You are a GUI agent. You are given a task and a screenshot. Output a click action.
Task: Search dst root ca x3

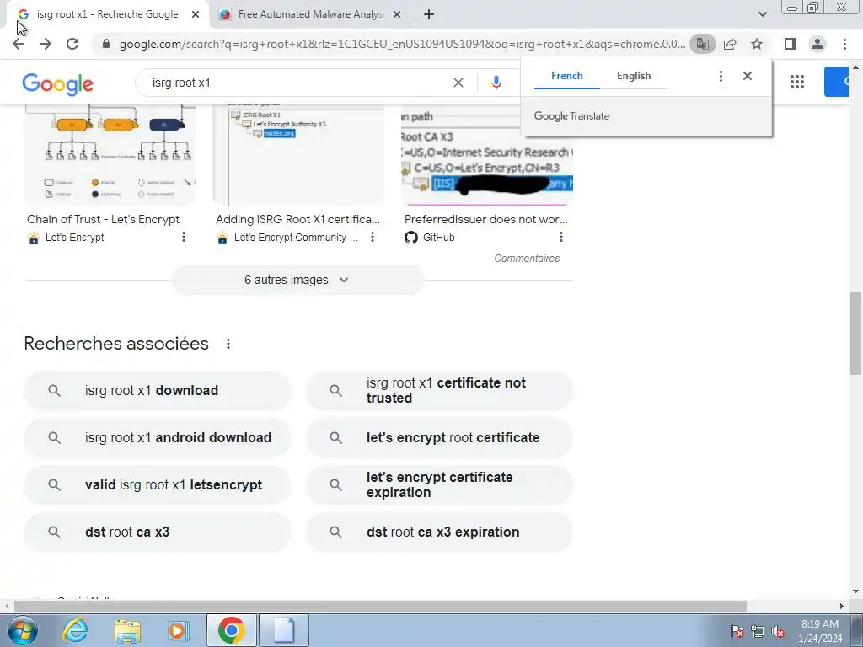coord(158,532)
